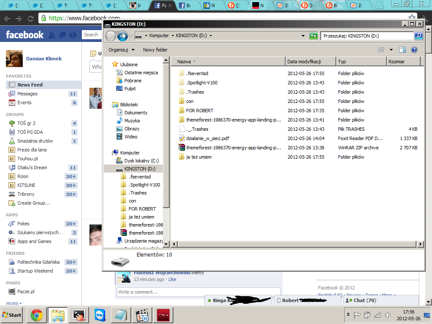
Task: Select the WinRAR ZIP archive themeforest file
Action: 233,148
